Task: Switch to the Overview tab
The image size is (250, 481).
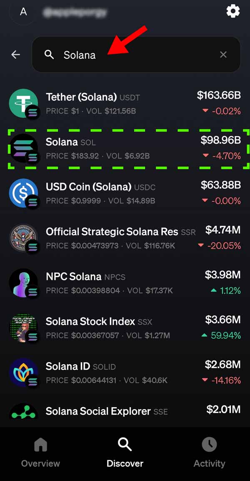Action: point(40,453)
